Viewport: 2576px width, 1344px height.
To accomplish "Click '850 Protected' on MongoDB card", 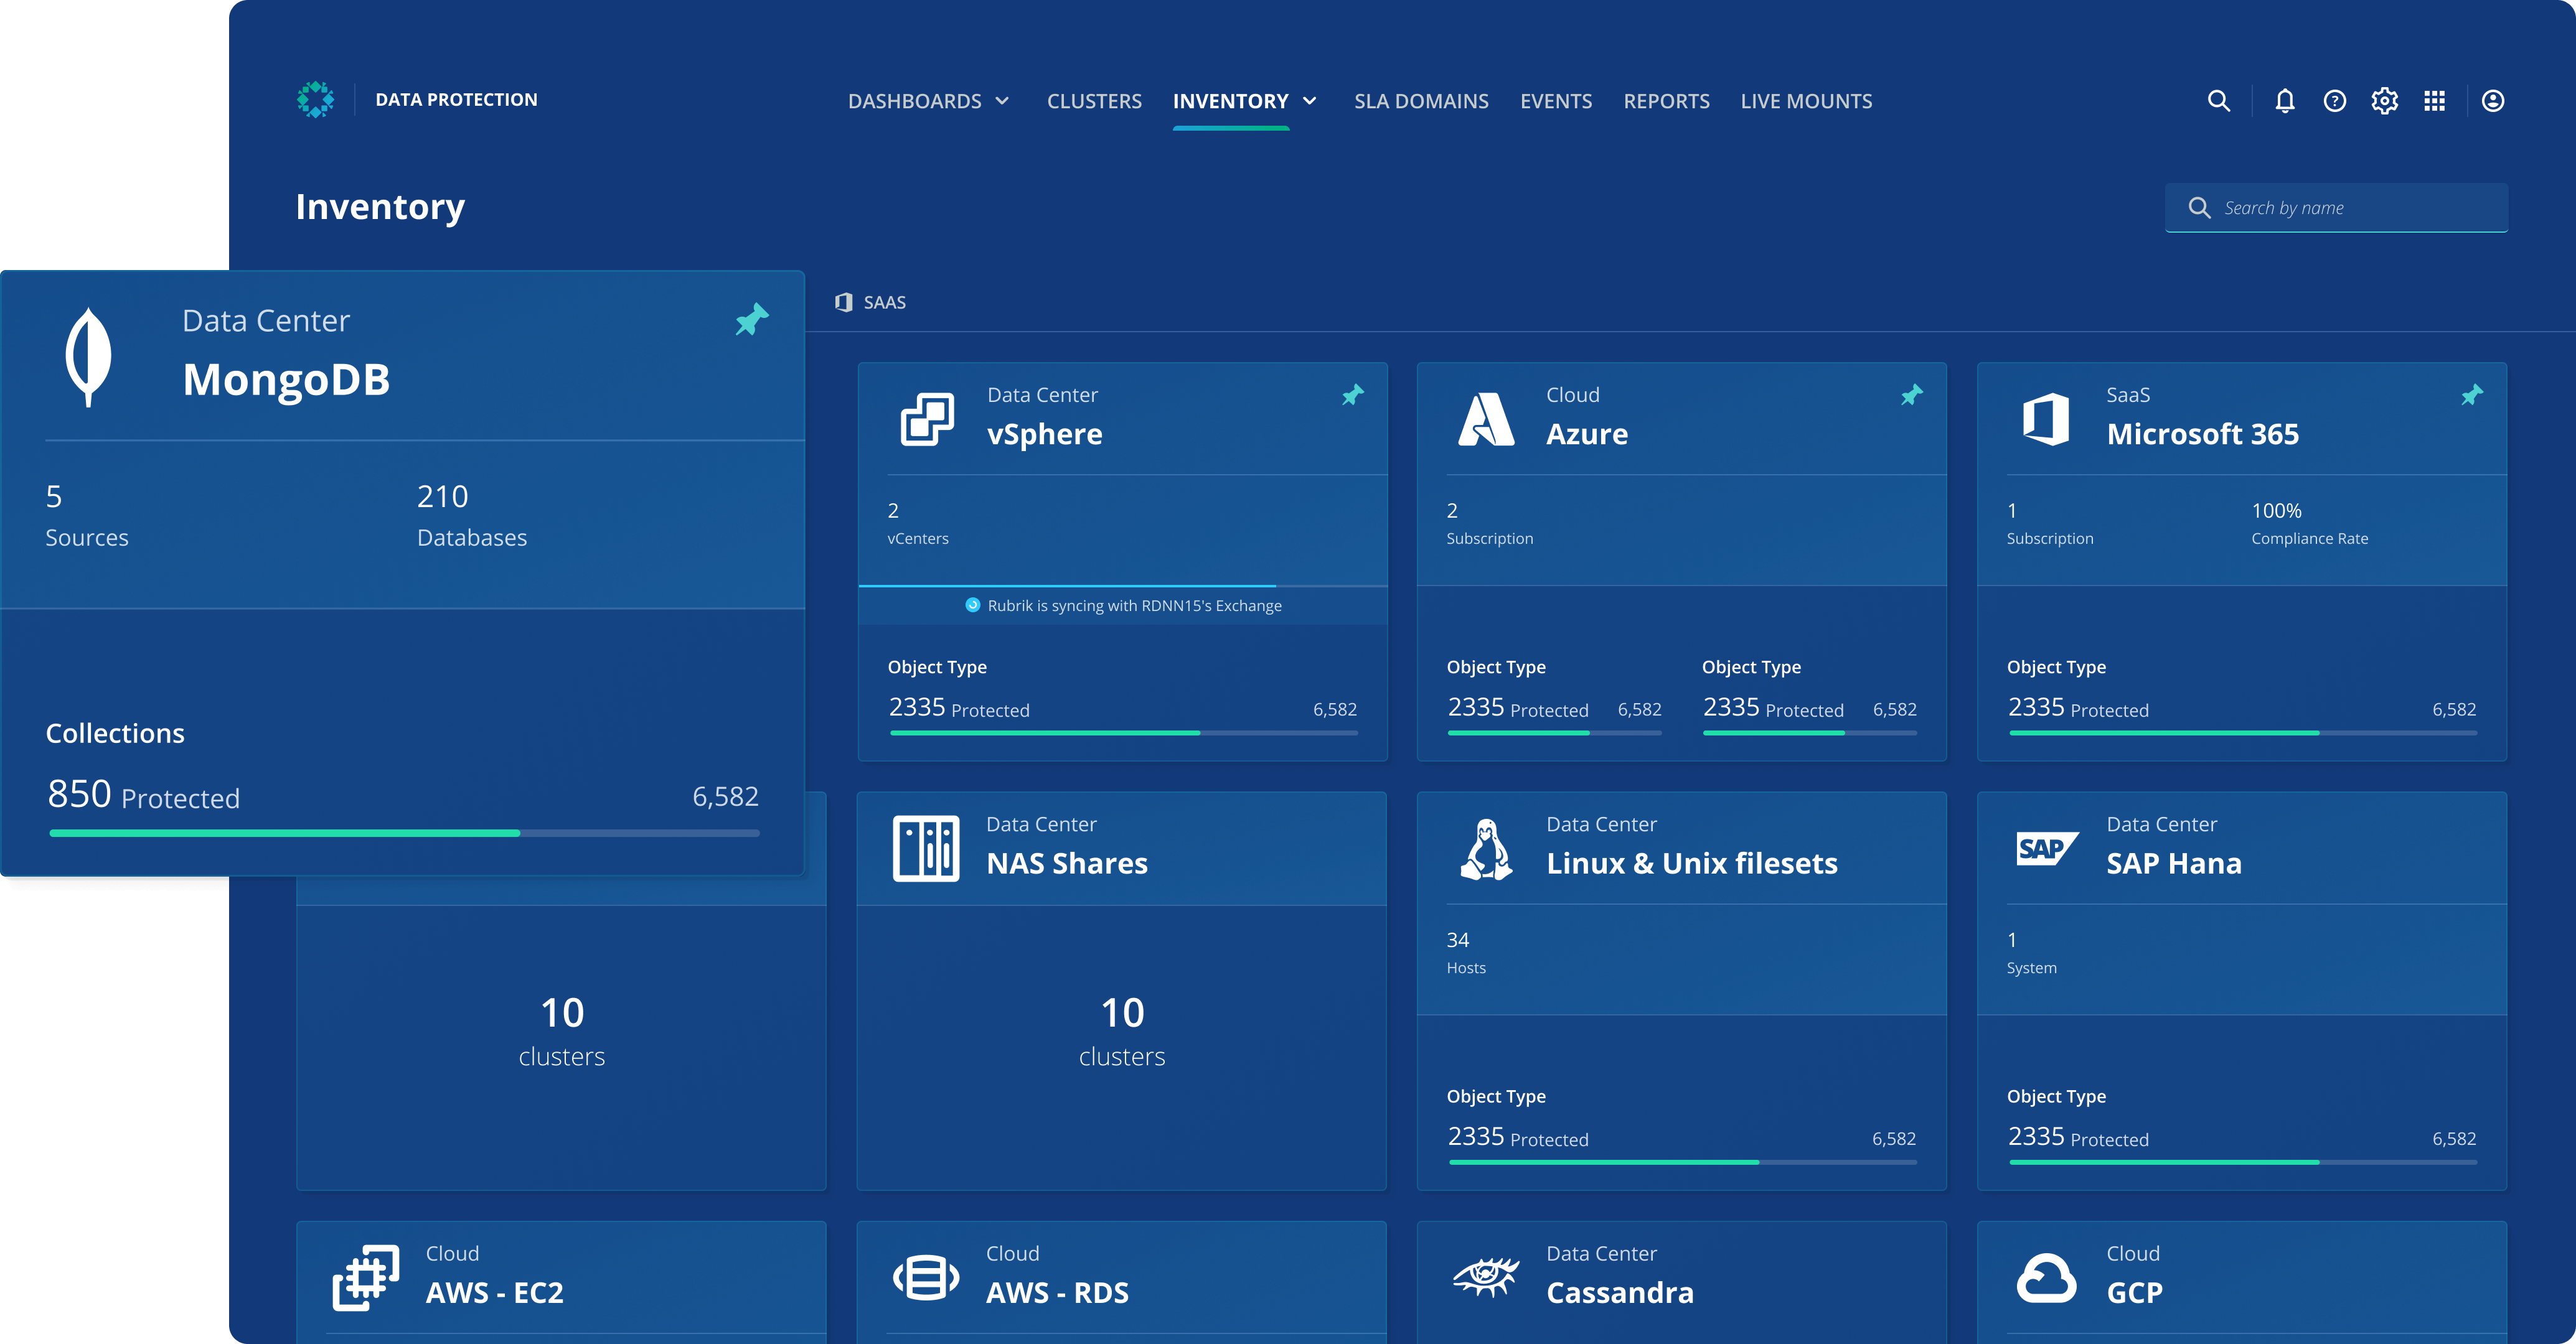I will (x=143, y=795).
